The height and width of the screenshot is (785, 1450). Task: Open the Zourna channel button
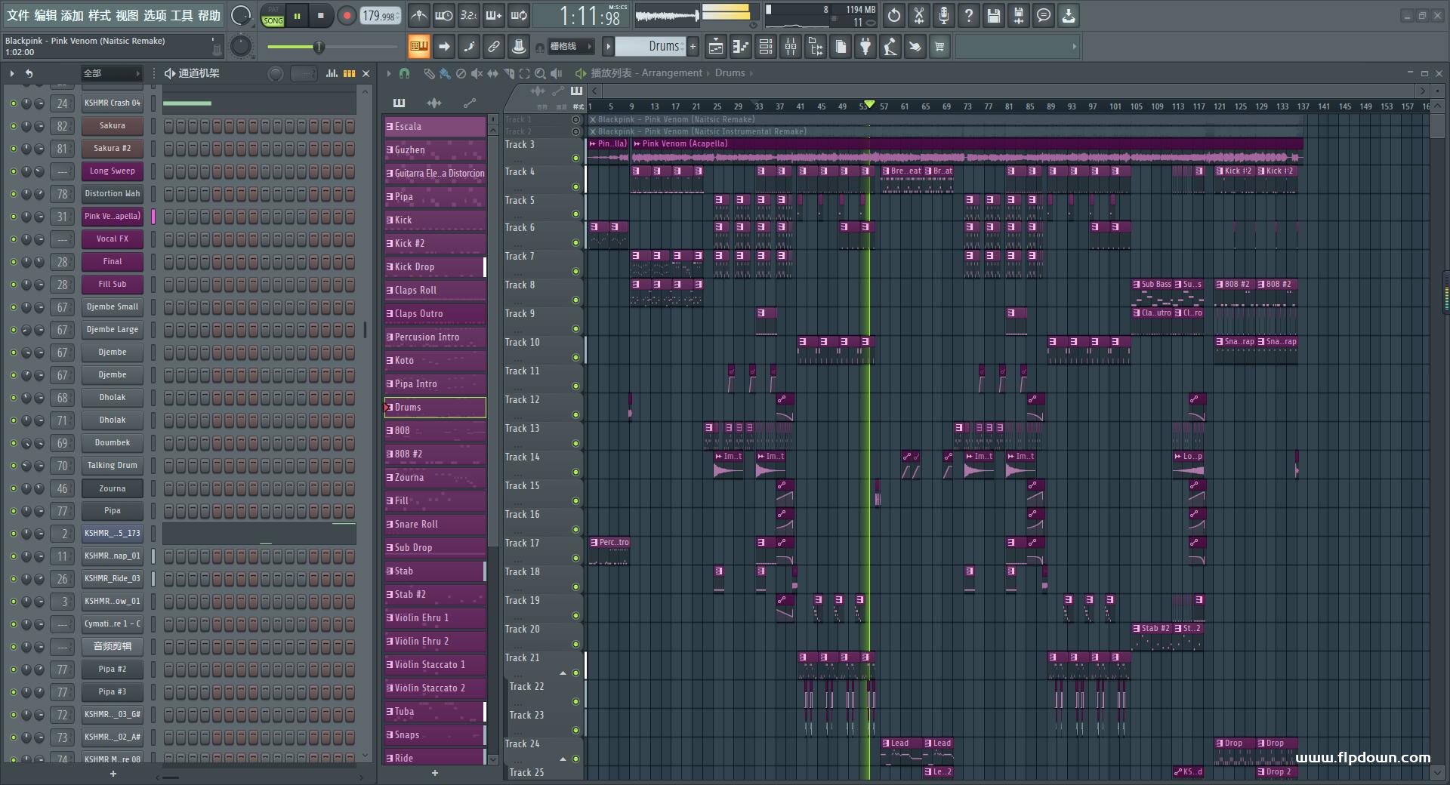tap(112, 488)
